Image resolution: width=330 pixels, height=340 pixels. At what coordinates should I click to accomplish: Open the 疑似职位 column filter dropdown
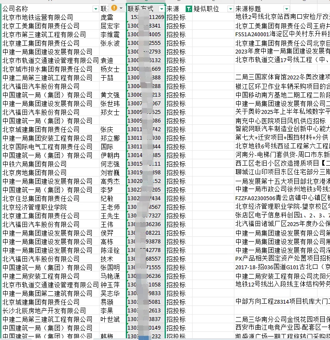tap(230, 9)
